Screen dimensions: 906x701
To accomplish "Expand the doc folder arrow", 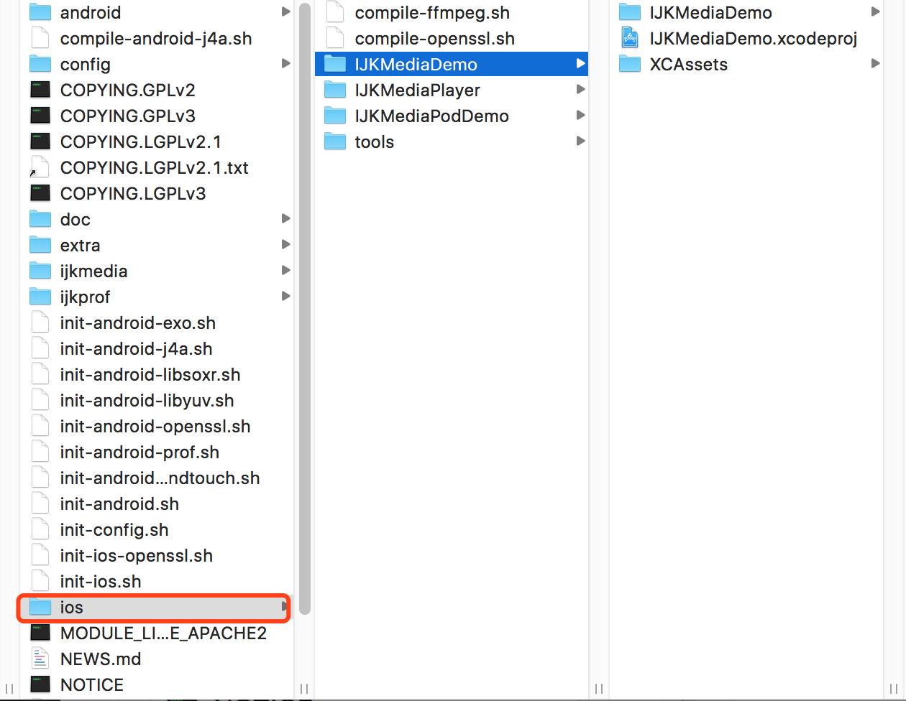I will click(x=285, y=219).
